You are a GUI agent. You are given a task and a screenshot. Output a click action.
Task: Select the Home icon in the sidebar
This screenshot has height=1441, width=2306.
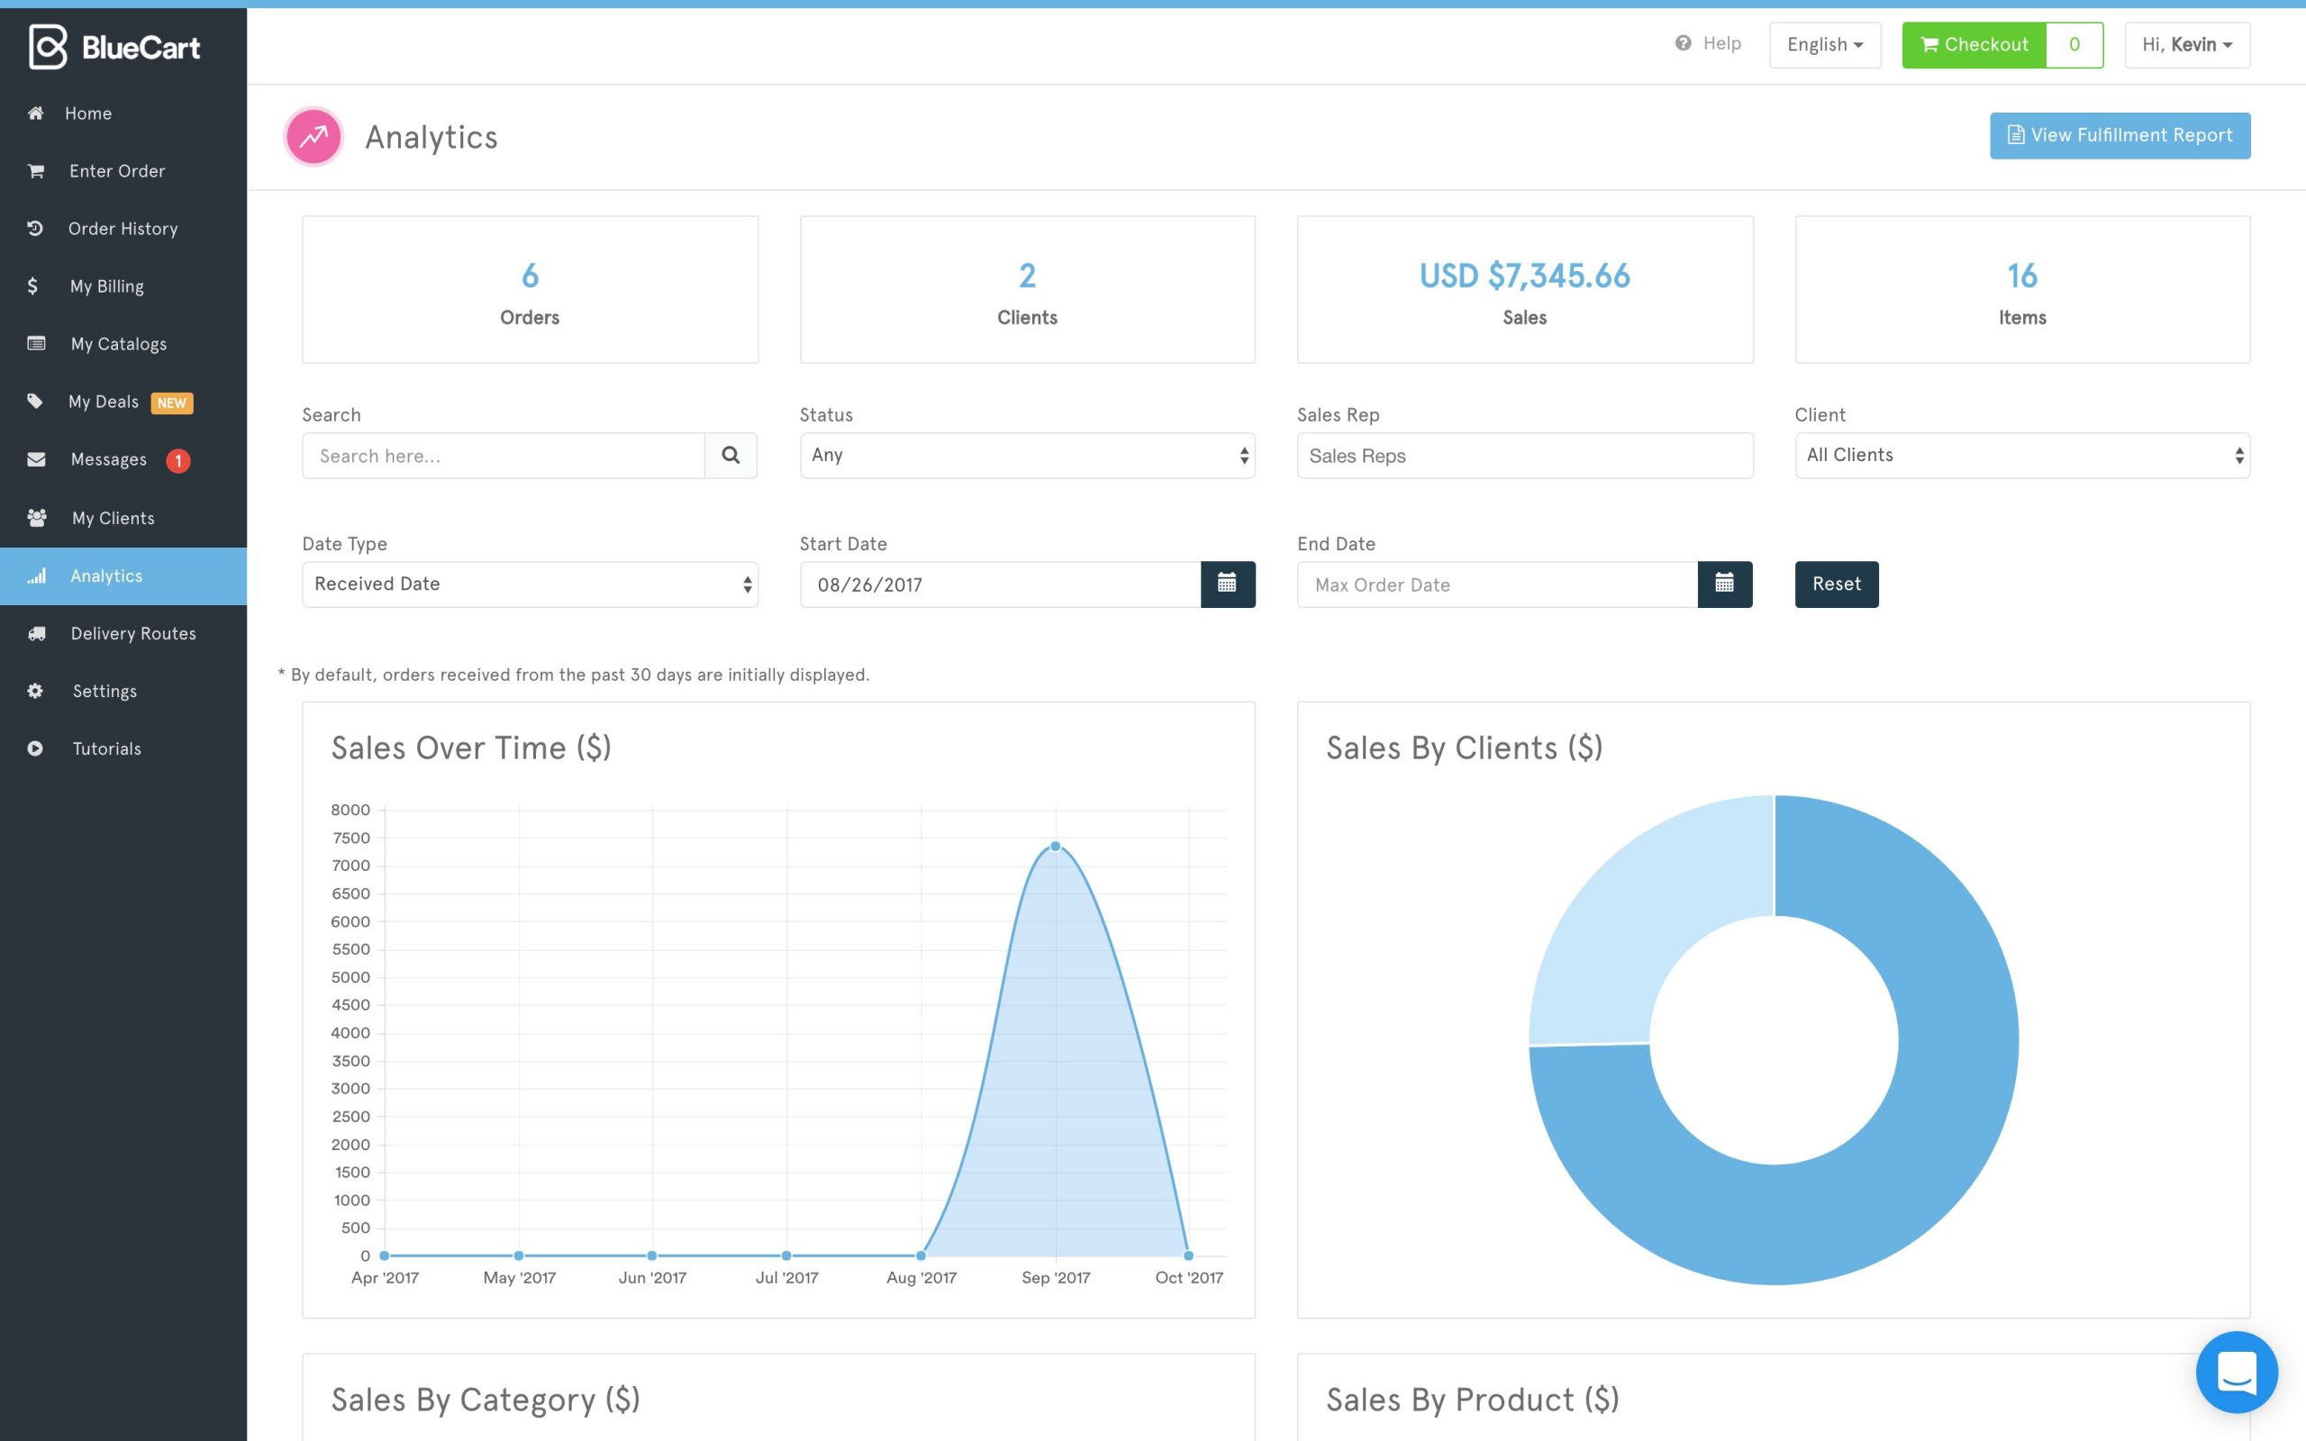(x=35, y=113)
